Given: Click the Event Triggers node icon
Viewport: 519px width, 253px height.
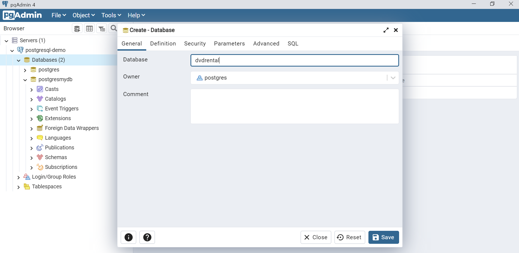Looking at the screenshot, I should pyautogui.click(x=40, y=109).
